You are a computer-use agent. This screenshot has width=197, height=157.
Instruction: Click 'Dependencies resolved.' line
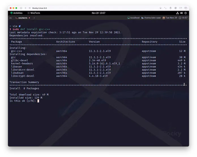(27, 35)
